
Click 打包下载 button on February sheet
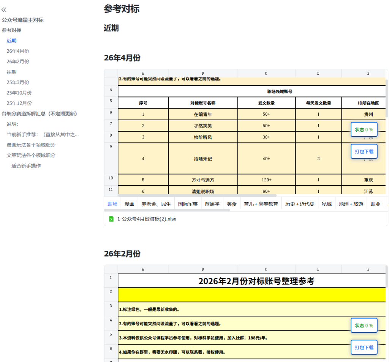[364, 347]
